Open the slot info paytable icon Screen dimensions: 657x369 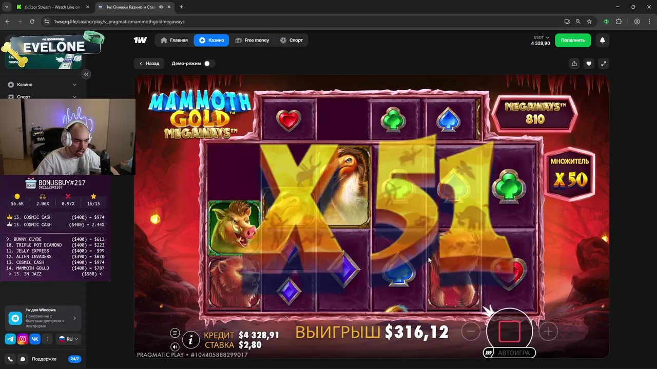coord(190,339)
